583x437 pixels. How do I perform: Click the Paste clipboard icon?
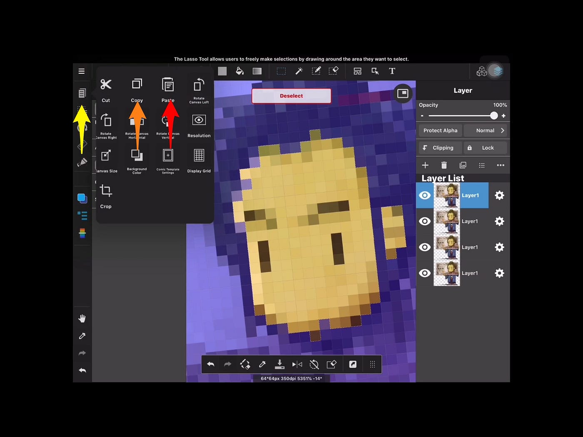[x=168, y=84]
